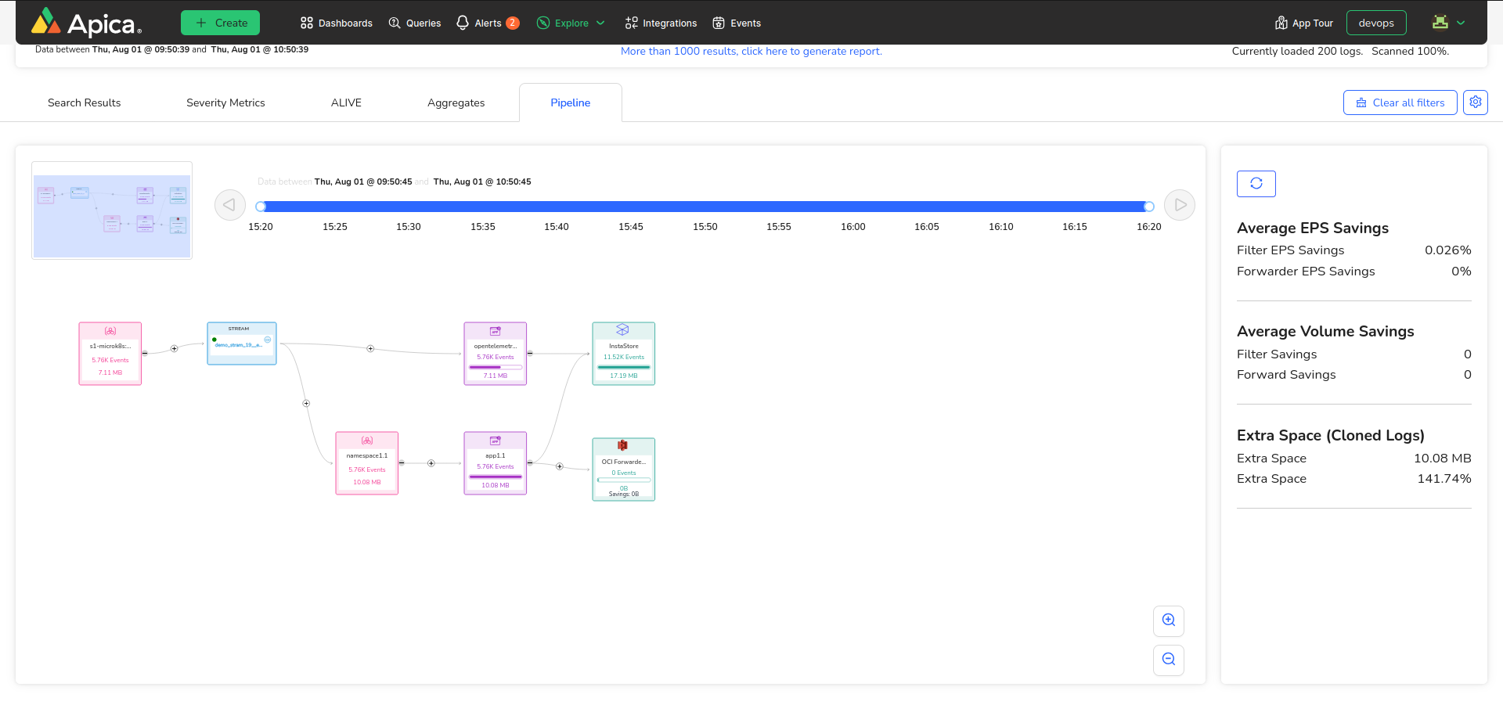Switch to the Severity Metrics tab

(225, 103)
